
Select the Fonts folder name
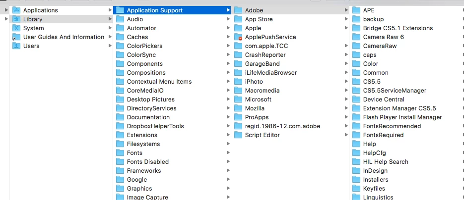point(134,153)
